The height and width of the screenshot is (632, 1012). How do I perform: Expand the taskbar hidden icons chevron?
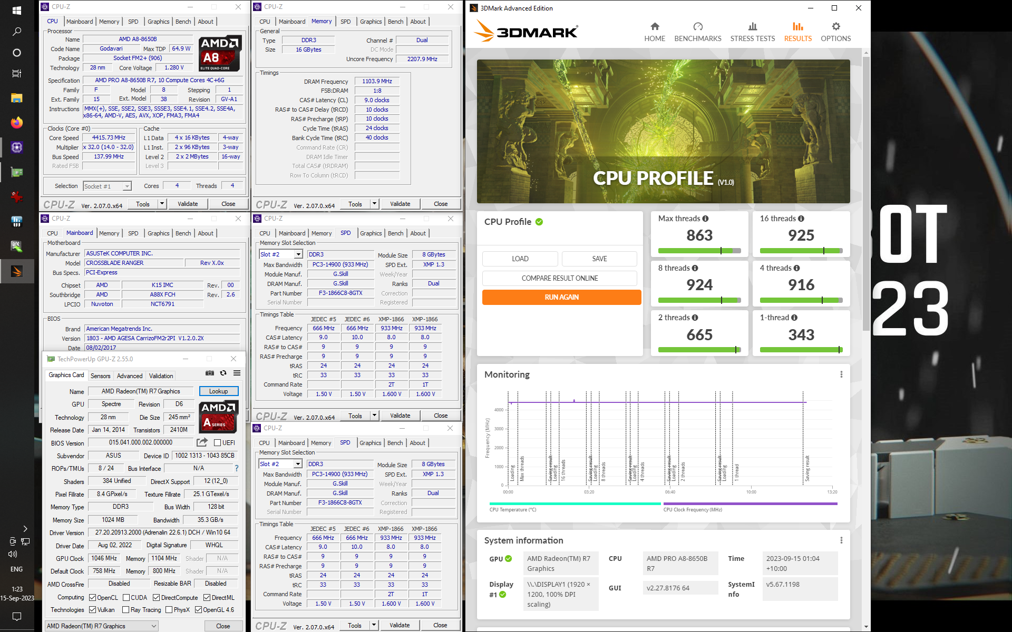(25, 529)
